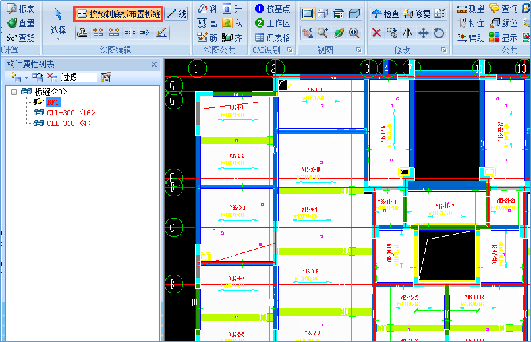
Task: Click delete component icon in panel
Action: point(52,78)
